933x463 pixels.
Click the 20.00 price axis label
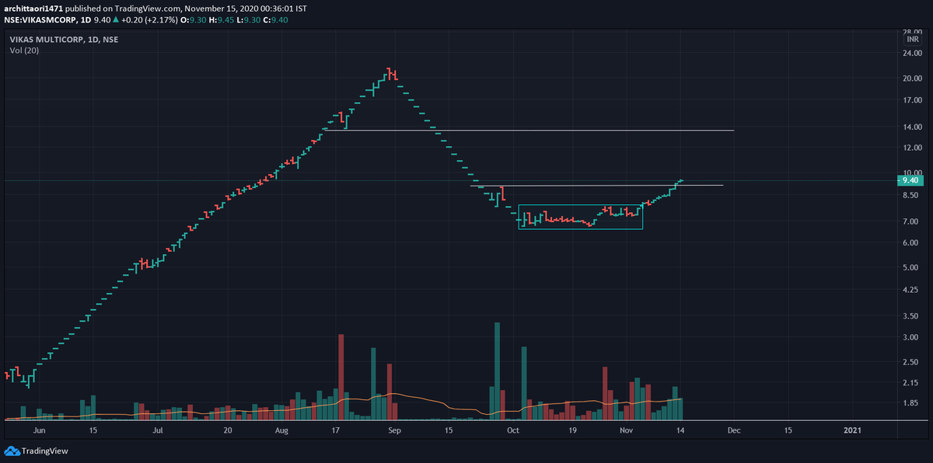tap(912, 78)
